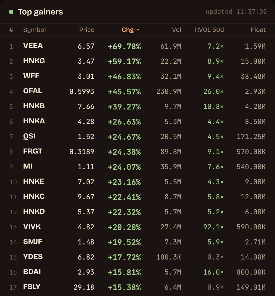275x296 pixels.
Task: Click the 16.0× relative volume value
Action: 214,272
